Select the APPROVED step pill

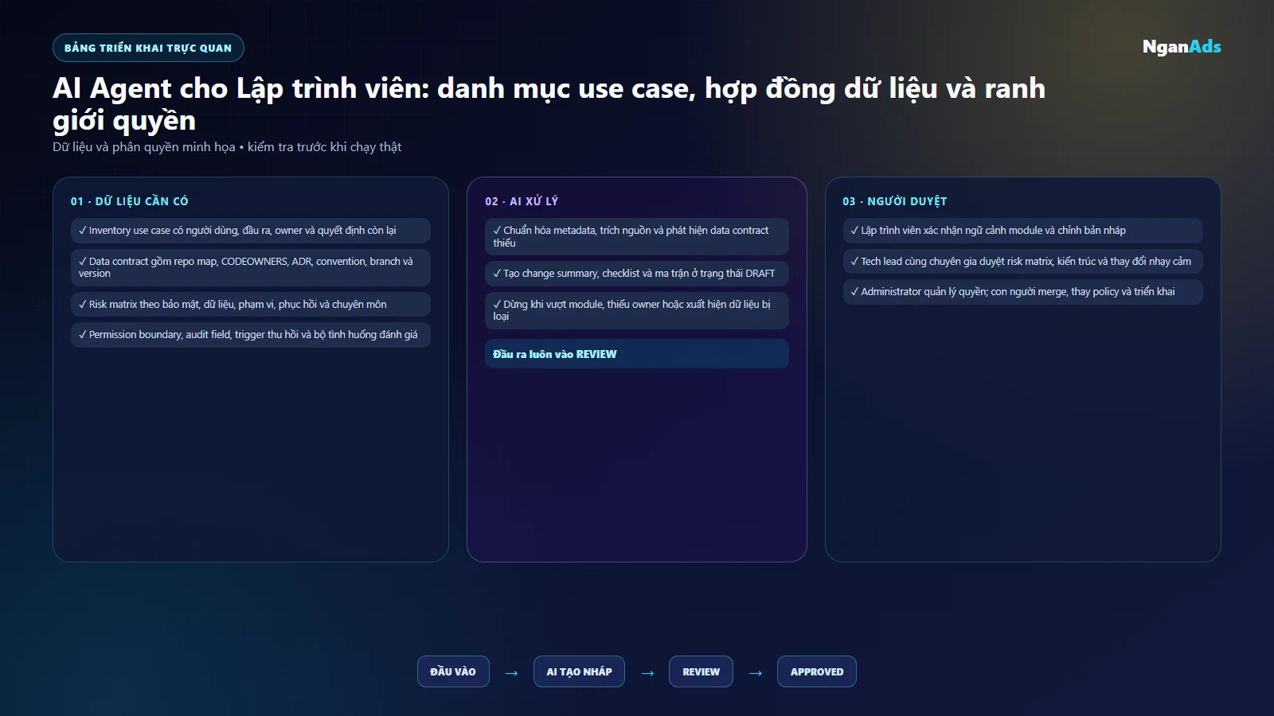click(x=817, y=671)
